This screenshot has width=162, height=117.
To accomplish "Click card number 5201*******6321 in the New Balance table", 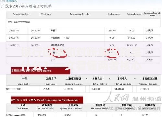I will pyautogui.click(x=14, y=89).
